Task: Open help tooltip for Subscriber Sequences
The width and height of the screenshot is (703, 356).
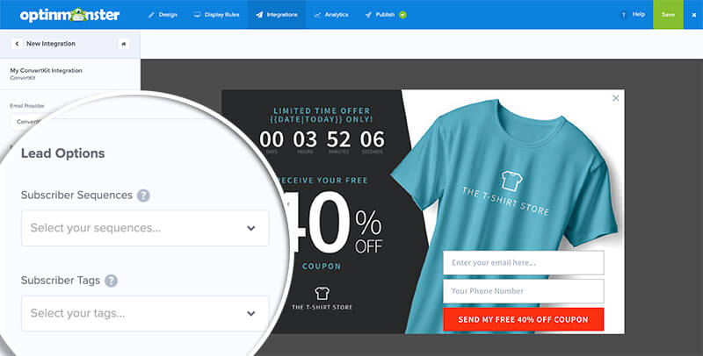Action: 143,196
